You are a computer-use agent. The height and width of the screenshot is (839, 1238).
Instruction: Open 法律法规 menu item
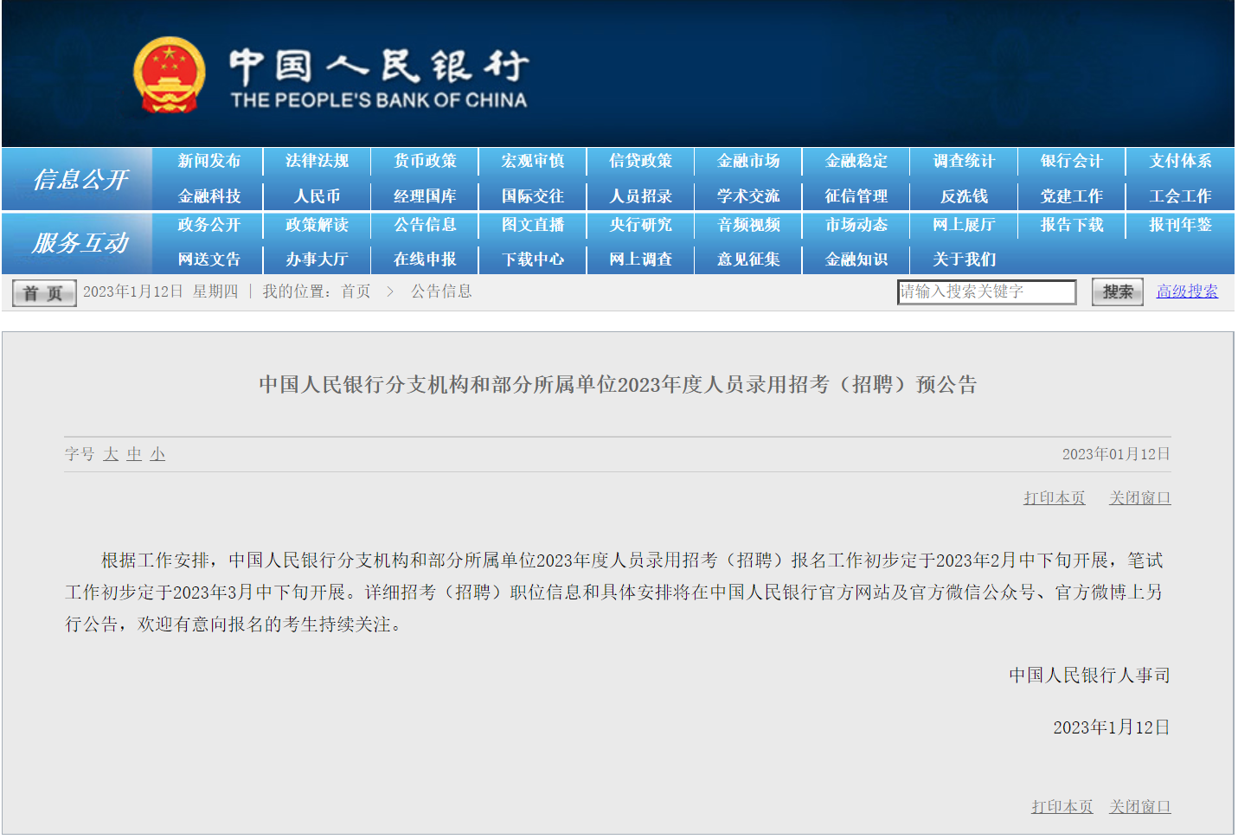click(317, 161)
